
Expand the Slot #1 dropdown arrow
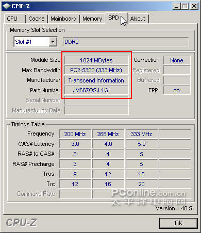[53, 42]
